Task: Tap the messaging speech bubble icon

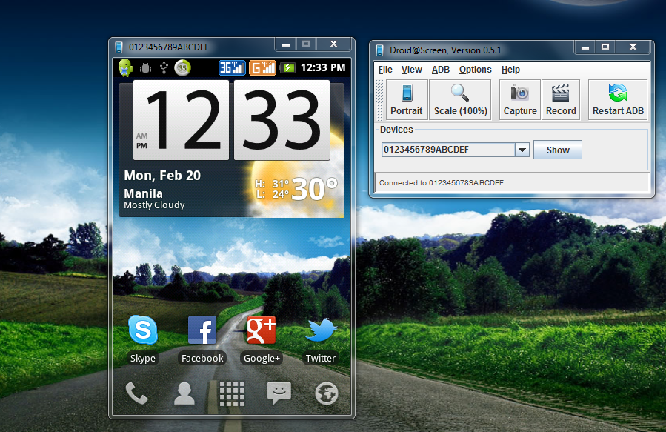Action: pos(279,393)
